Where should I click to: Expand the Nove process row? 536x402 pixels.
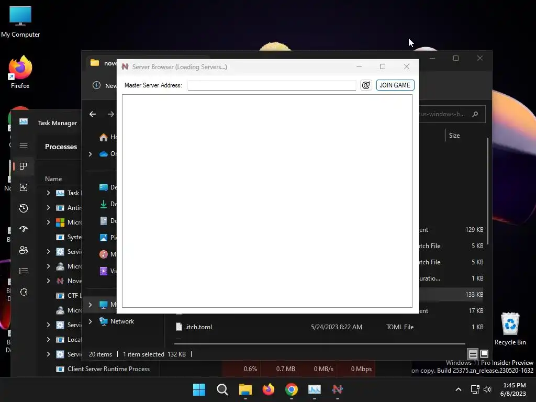(x=48, y=281)
